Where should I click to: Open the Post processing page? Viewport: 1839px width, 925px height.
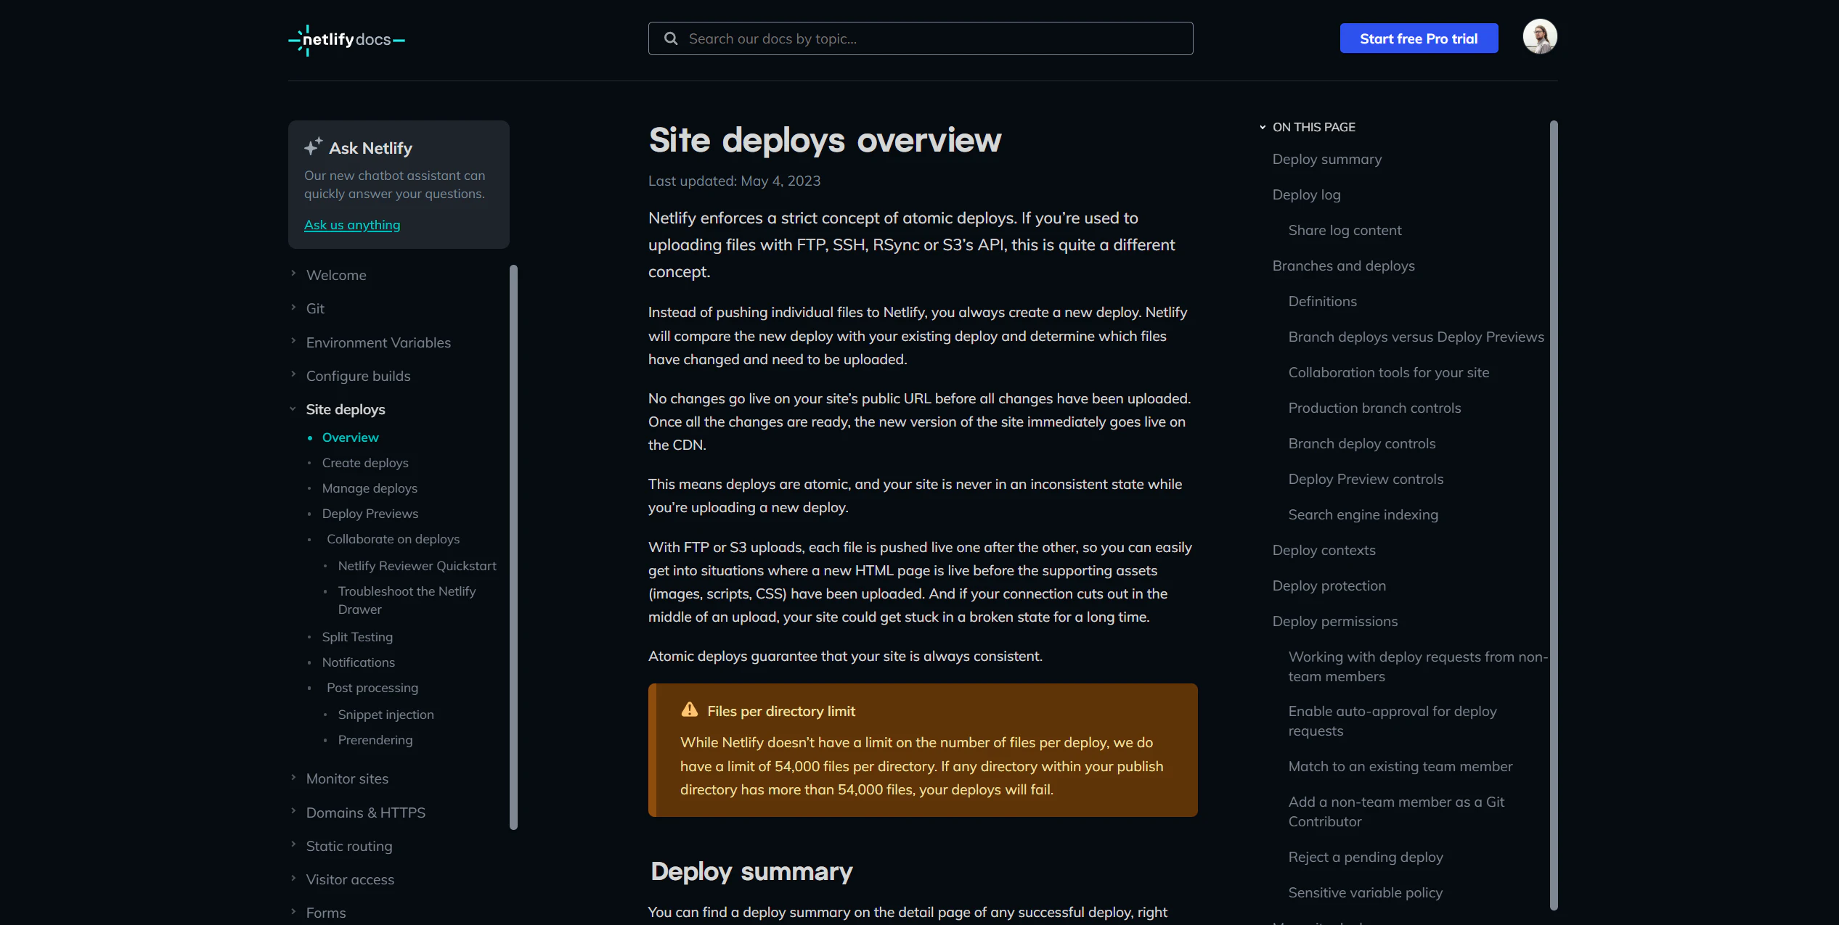coord(372,688)
